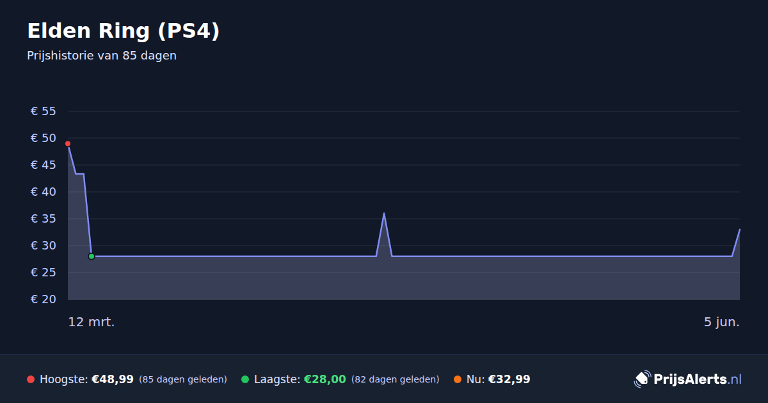Click the 12 mrt. start date label
768x403 pixels.
(92, 322)
